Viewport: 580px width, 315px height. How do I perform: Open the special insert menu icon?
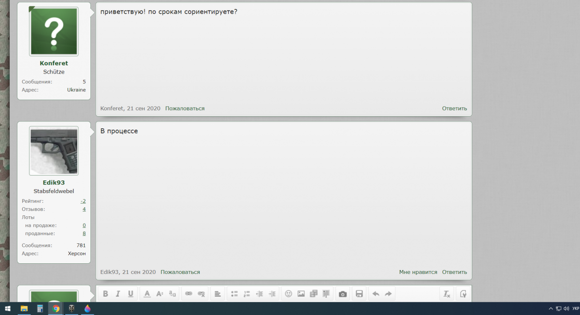(x=326, y=294)
